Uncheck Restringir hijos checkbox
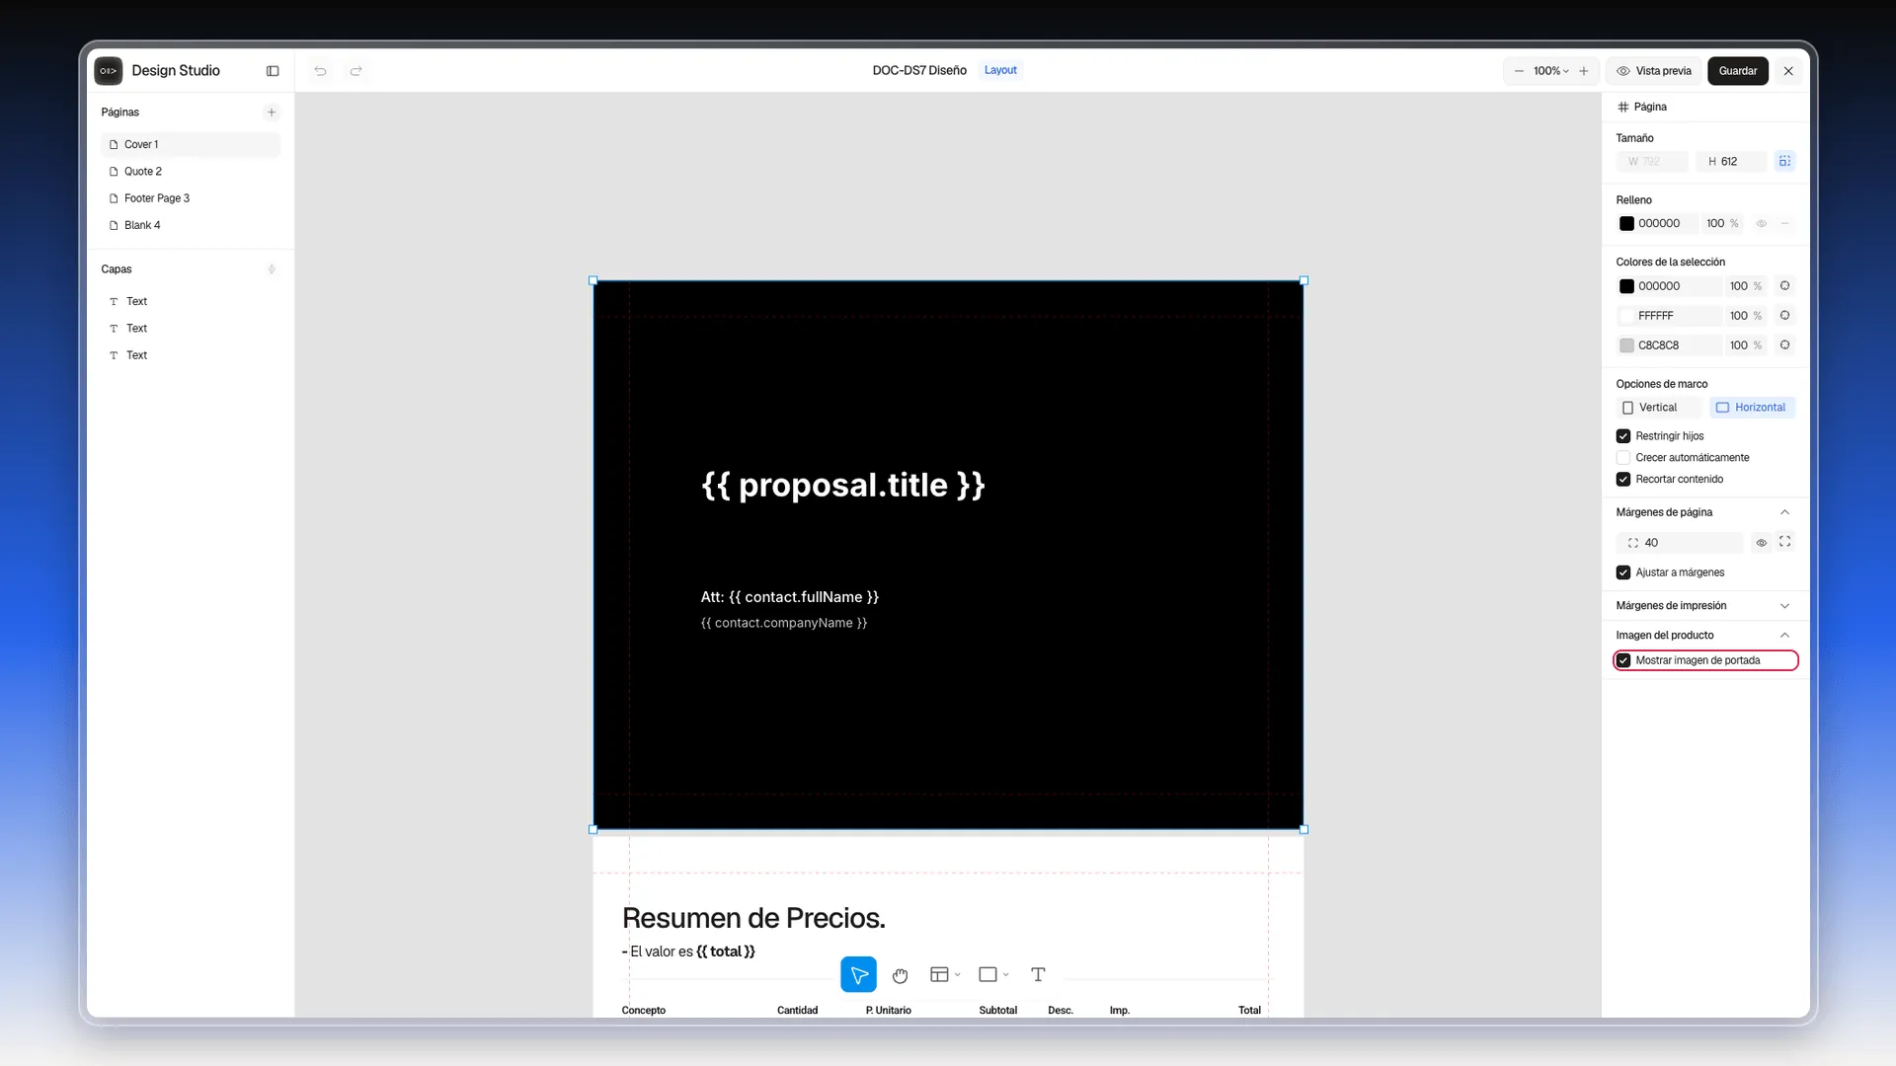 coord(1622,436)
